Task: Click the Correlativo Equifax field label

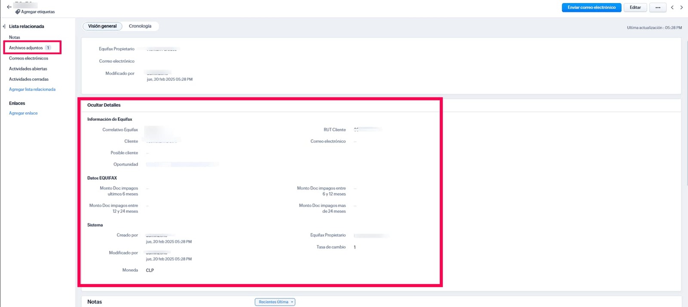Action: coord(120,129)
